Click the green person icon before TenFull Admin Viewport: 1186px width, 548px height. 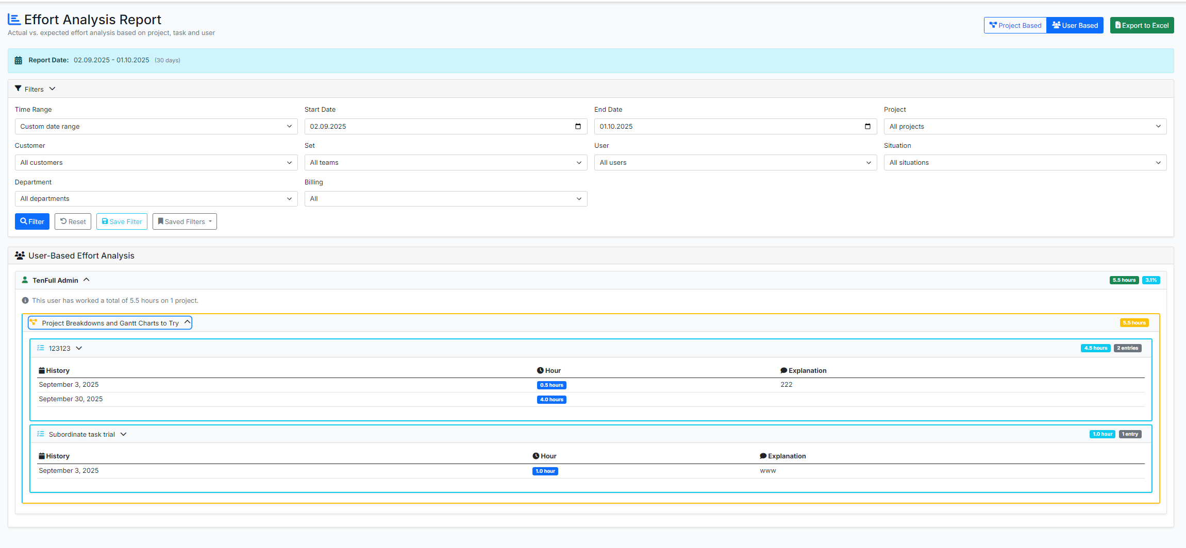(x=25, y=280)
